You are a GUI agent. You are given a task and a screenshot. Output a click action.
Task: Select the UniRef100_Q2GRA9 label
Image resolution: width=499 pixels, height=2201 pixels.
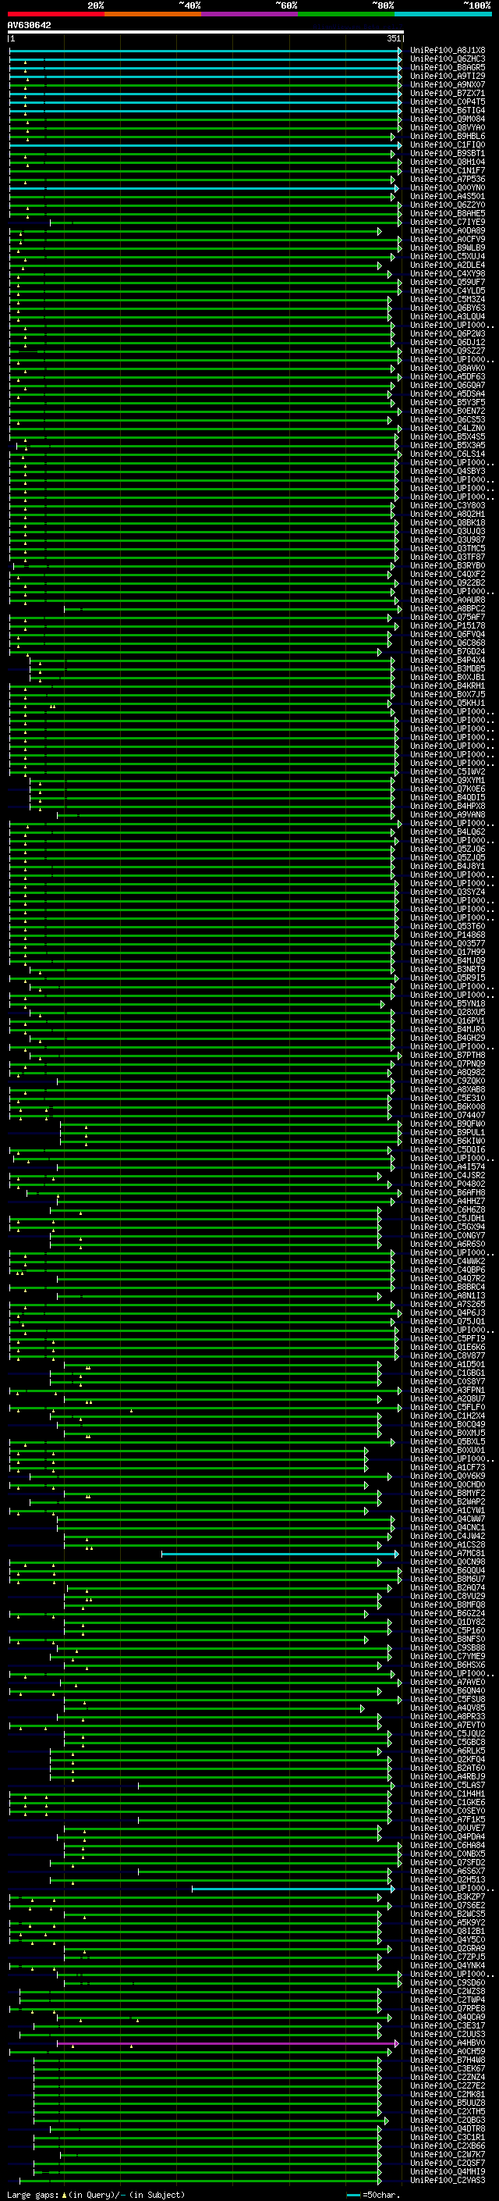[x=447, y=1948]
